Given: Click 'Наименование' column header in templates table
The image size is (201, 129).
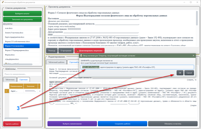Looking at the screenshot, I should coord(16,86).
